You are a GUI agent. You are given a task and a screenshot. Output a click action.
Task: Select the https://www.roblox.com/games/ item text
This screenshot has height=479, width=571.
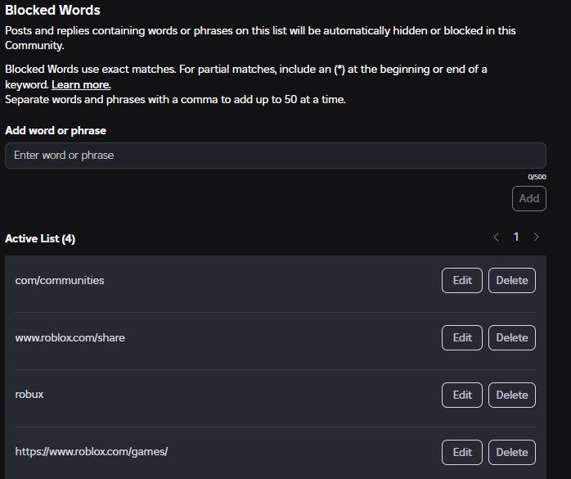point(92,452)
